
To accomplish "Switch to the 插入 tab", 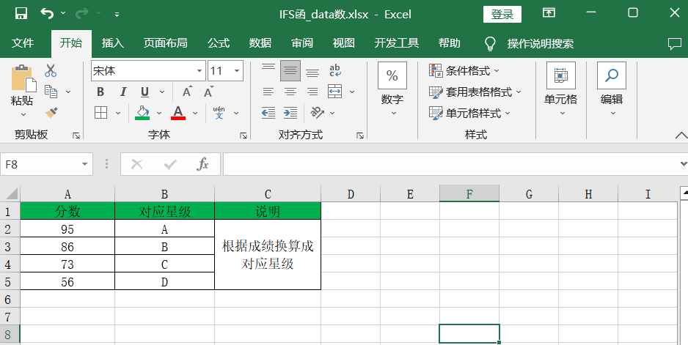I will click(x=113, y=43).
